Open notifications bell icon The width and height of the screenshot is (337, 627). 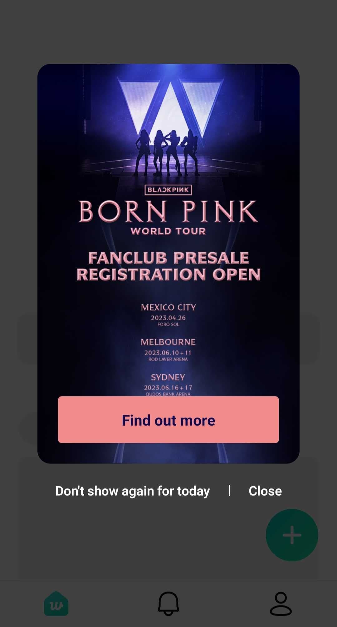click(x=168, y=604)
